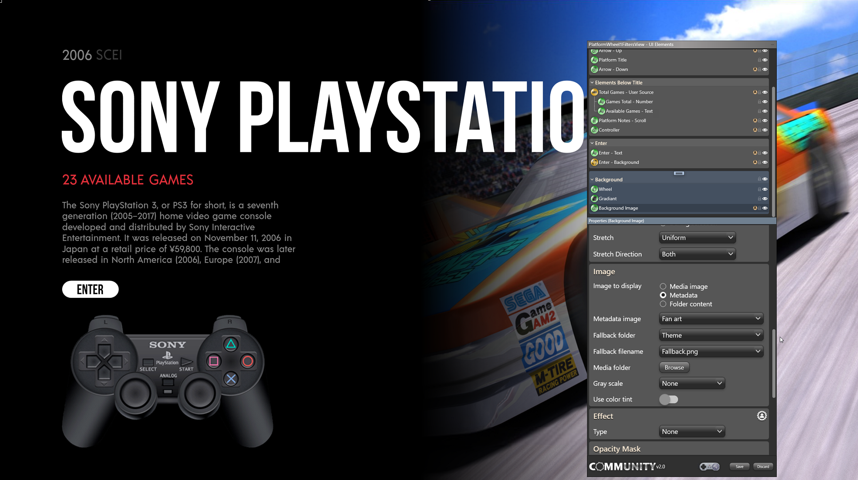The width and height of the screenshot is (858, 480).
Task: Click the Controller image element icon
Action: [594, 130]
